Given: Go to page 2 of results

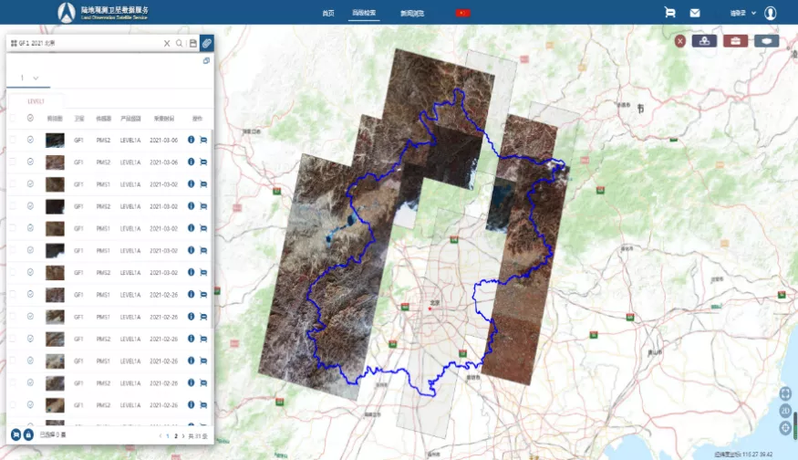Looking at the screenshot, I should click(x=175, y=436).
